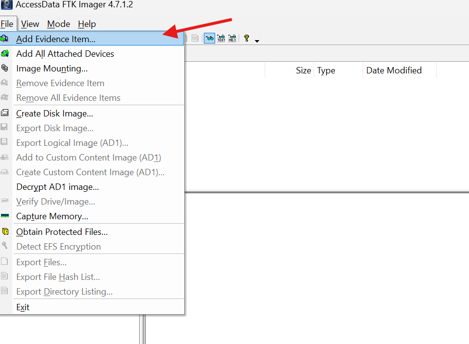Click the Capture Memory chip icon

(x=5, y=216)
